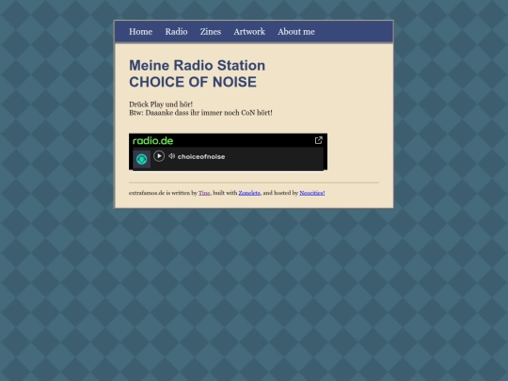Click the Meine Radio Station heading
508x381 pixels.
[x=197, y=73]
